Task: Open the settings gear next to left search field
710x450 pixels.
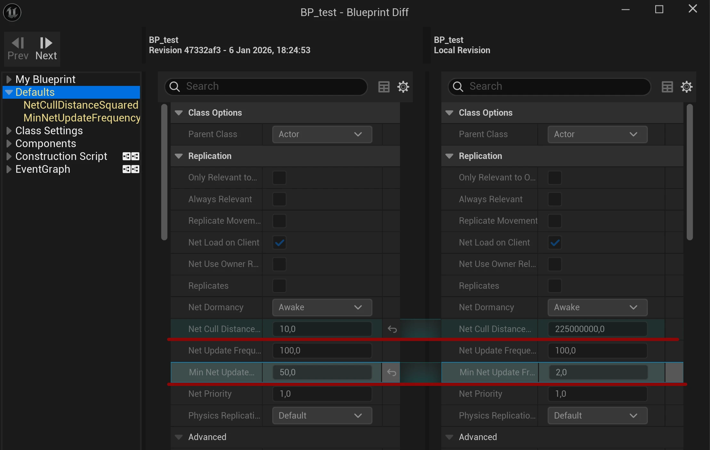Action: 403,87
